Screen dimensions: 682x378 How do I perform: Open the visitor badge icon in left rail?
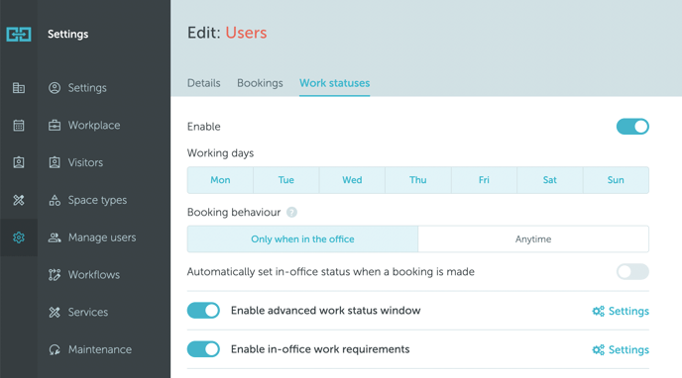pyautogui.click(x=19, y=162)
